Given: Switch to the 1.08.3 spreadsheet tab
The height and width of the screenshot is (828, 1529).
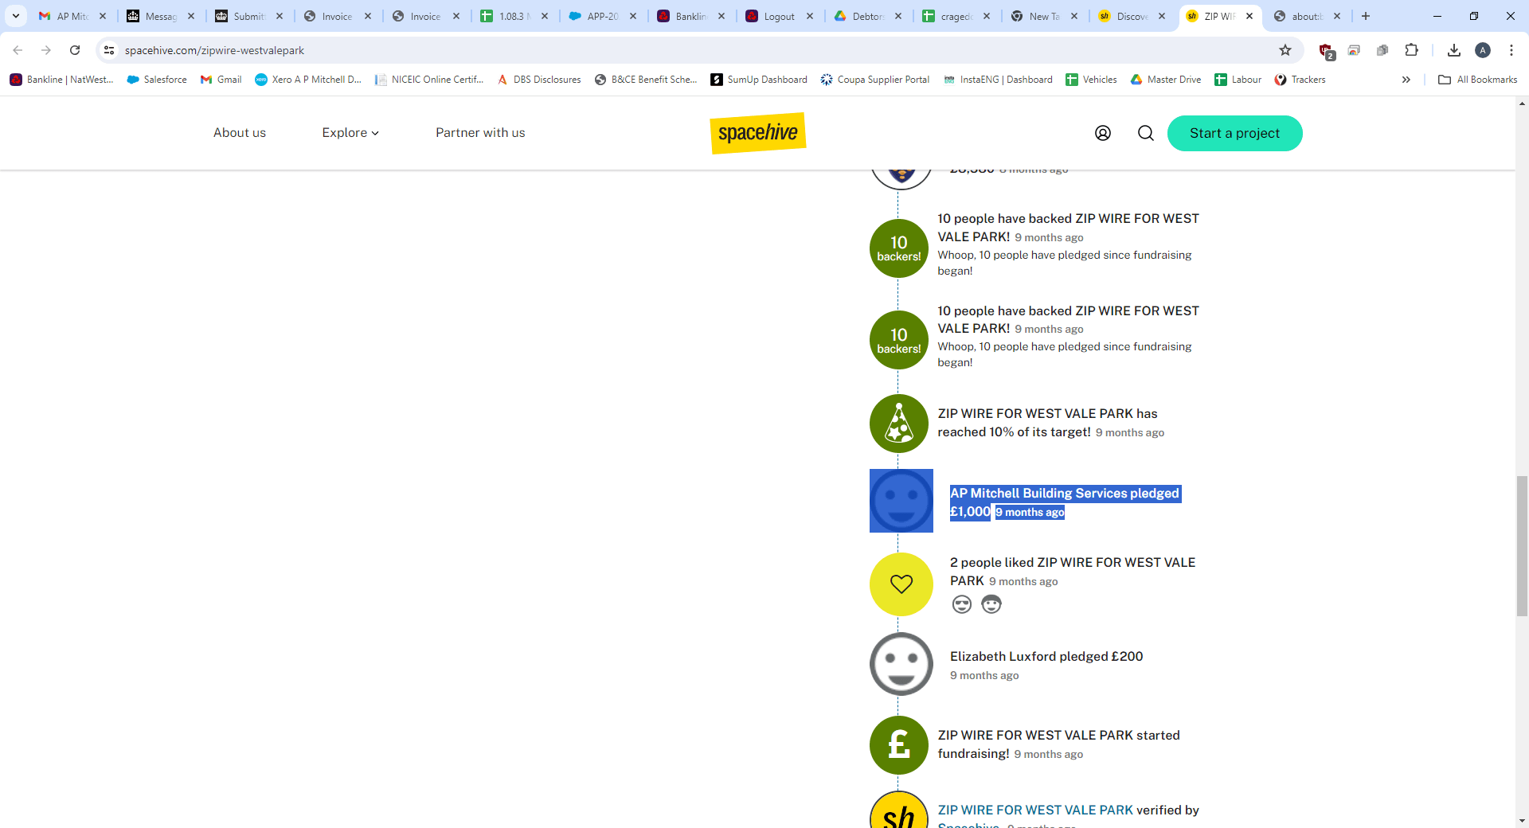Looking at the screenshot, I should tap(514, 16).
